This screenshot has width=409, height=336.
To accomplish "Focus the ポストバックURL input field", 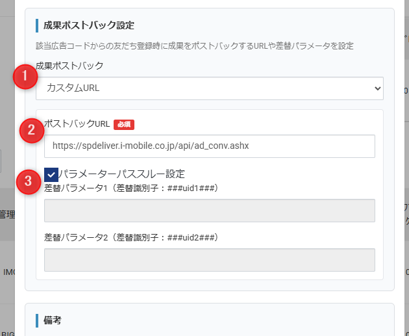I will [210, 146].
